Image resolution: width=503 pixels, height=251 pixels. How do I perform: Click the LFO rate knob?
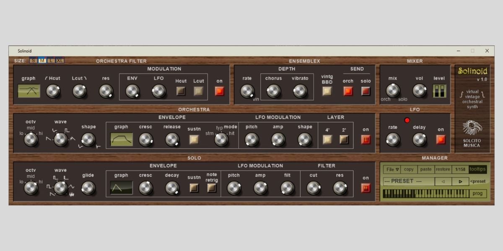point(393,139)
